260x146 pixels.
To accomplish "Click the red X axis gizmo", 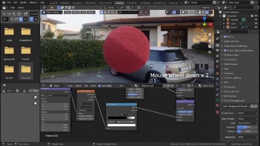I will (x=210, y=24).
